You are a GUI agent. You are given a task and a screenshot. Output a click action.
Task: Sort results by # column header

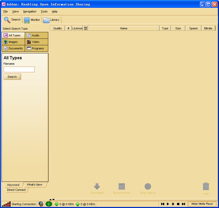(x=68, y=28)
